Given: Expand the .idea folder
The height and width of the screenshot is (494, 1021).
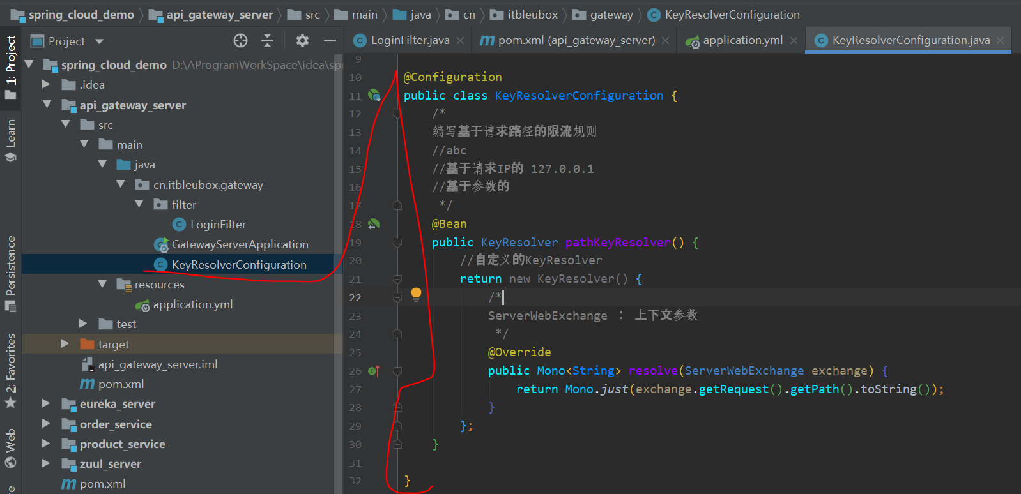Looking at the screenshot, I should (46, 84).
